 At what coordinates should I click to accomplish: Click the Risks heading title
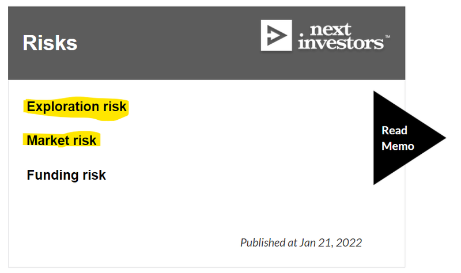point(50,43)
